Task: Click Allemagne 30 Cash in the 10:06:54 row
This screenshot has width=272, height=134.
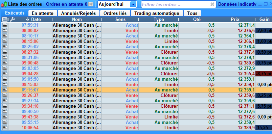Action: point(77,128)
